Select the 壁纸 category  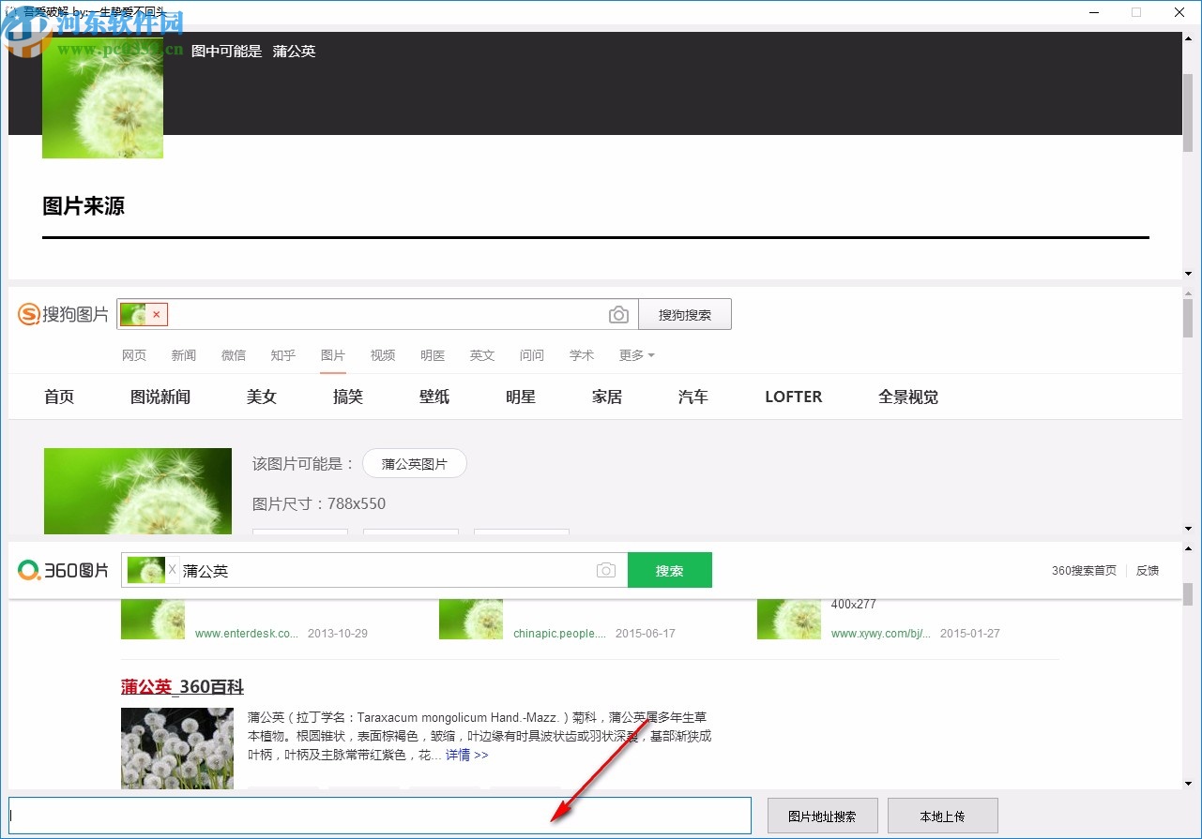[434, 397]
